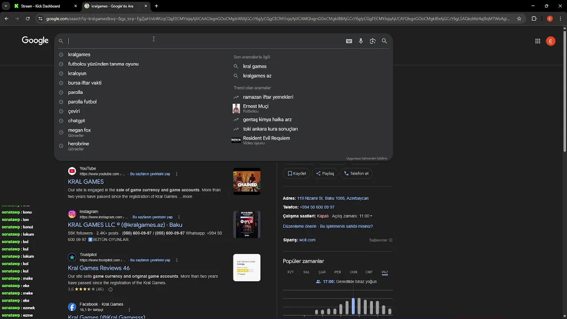Open Trustpilot result three-dot options

point(177,261)
